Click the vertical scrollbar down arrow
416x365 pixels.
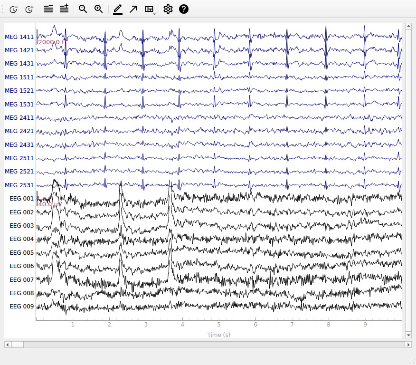click(x=408, y=335)
